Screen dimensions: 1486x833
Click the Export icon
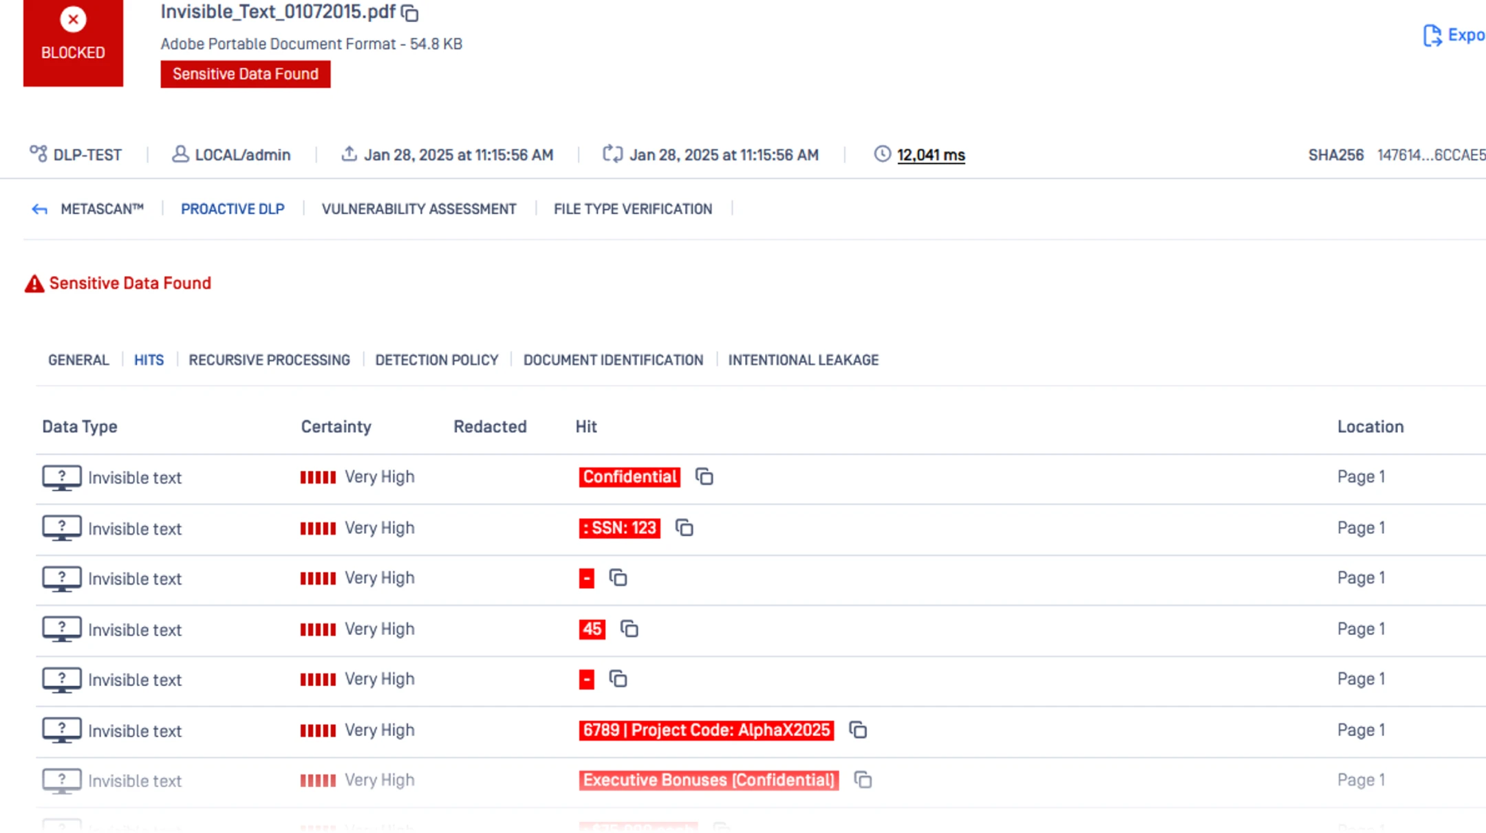(1432, 35)
